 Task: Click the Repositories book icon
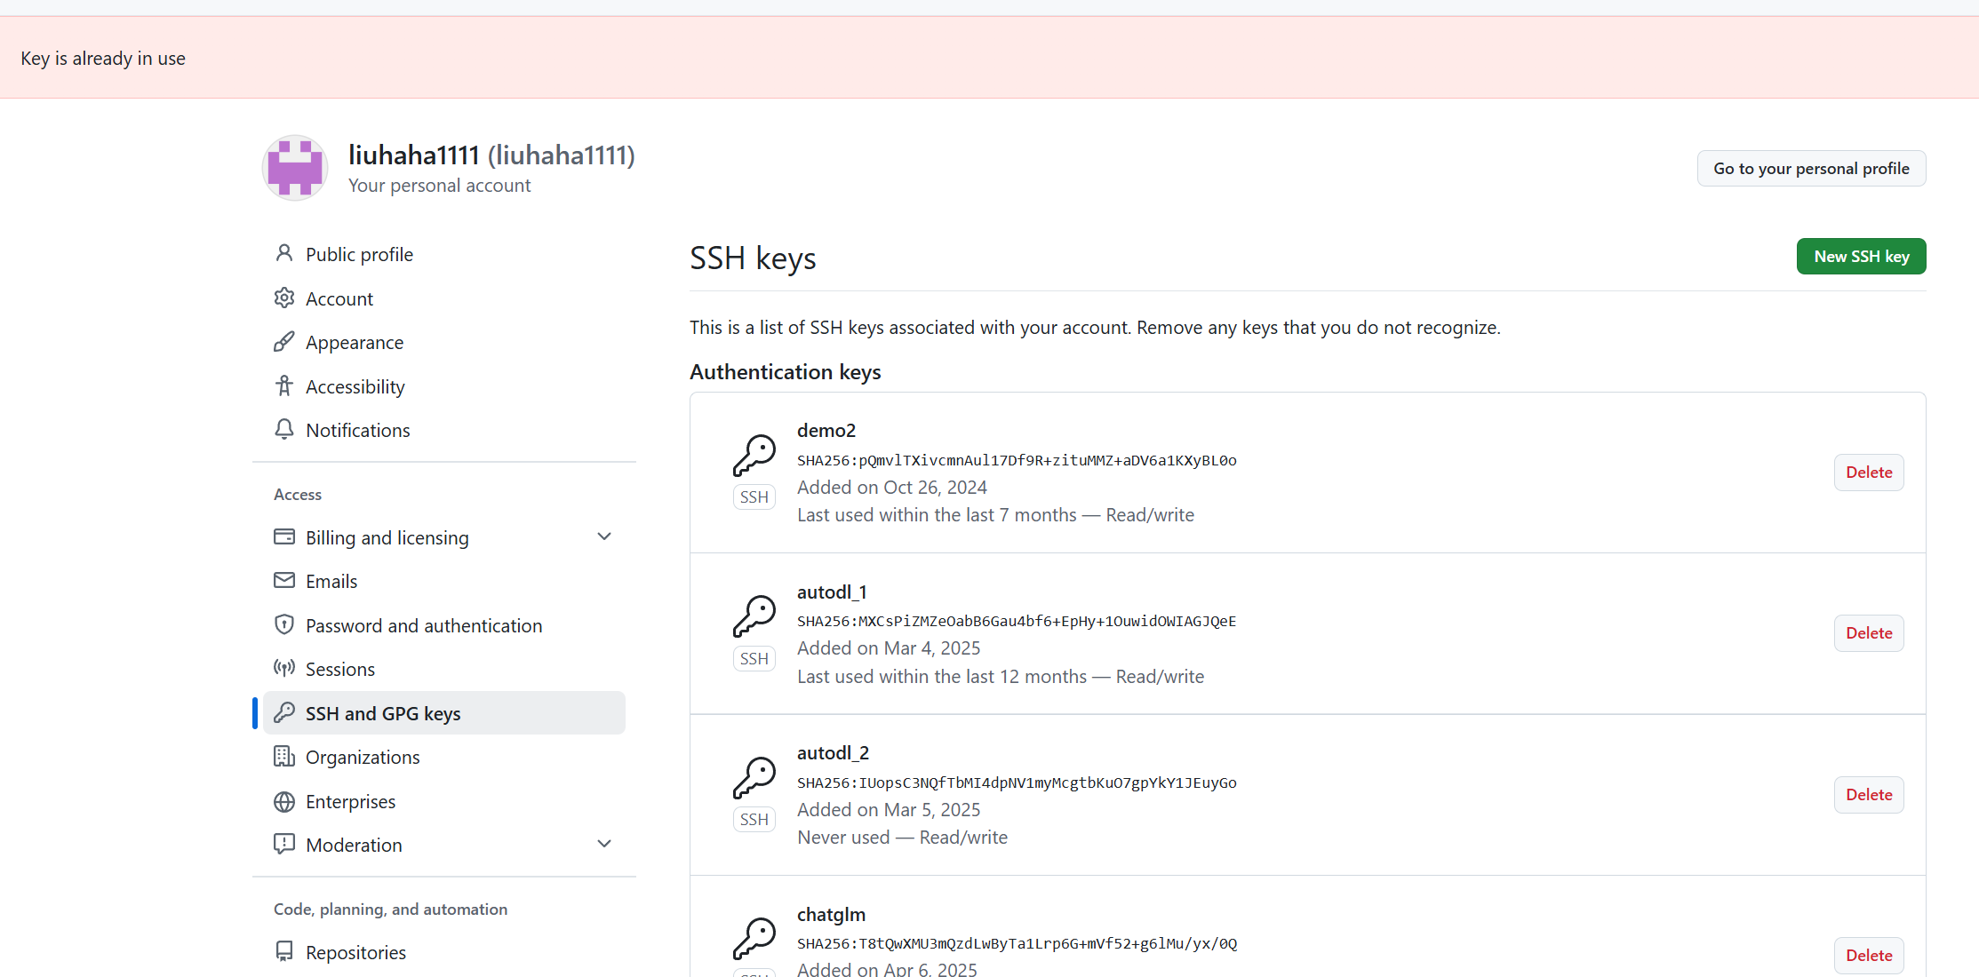[283, 952]
